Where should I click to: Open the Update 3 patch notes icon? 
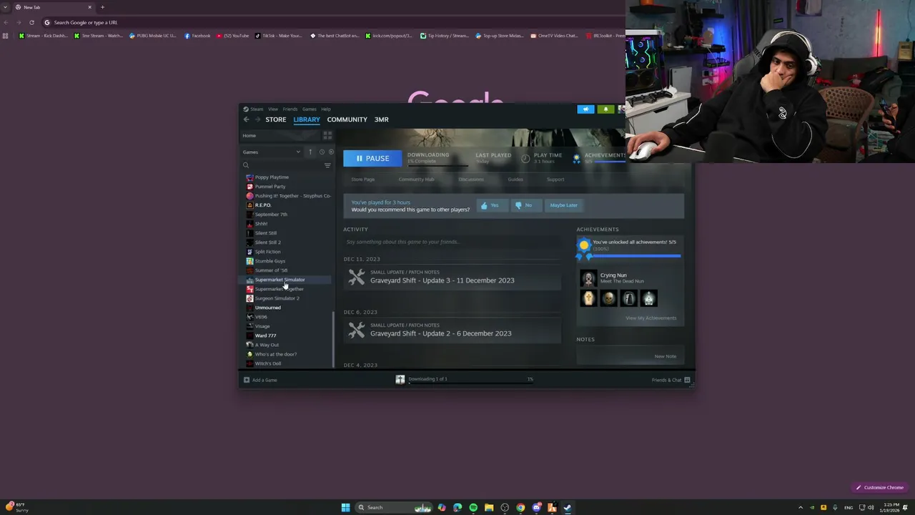356,277
